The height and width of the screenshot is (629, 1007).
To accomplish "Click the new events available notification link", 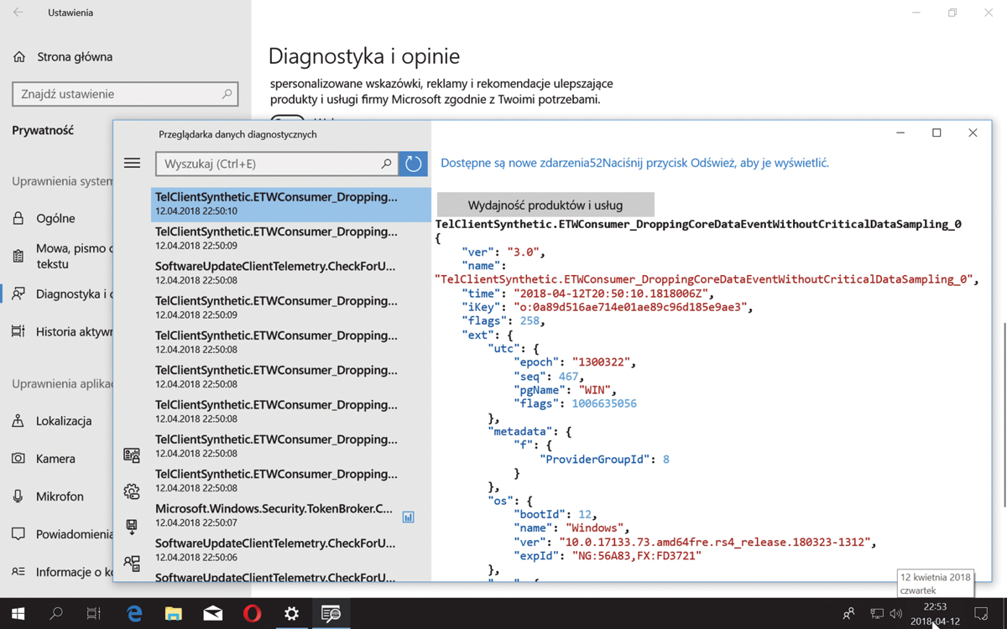I will click(634, 163).
